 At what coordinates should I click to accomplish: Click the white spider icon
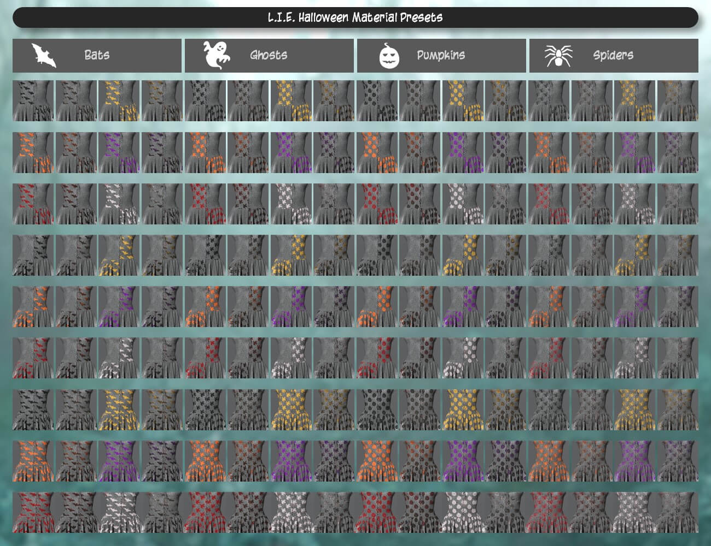pos(558,56)
